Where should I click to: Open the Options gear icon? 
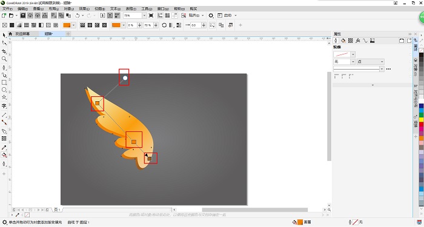point(211,15)
